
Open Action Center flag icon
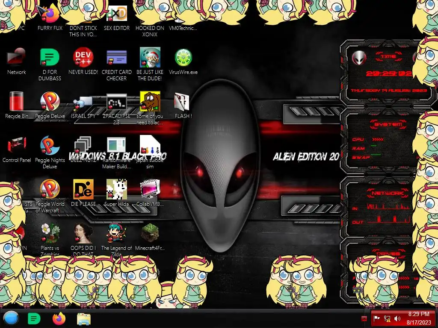tap(376, 318)
